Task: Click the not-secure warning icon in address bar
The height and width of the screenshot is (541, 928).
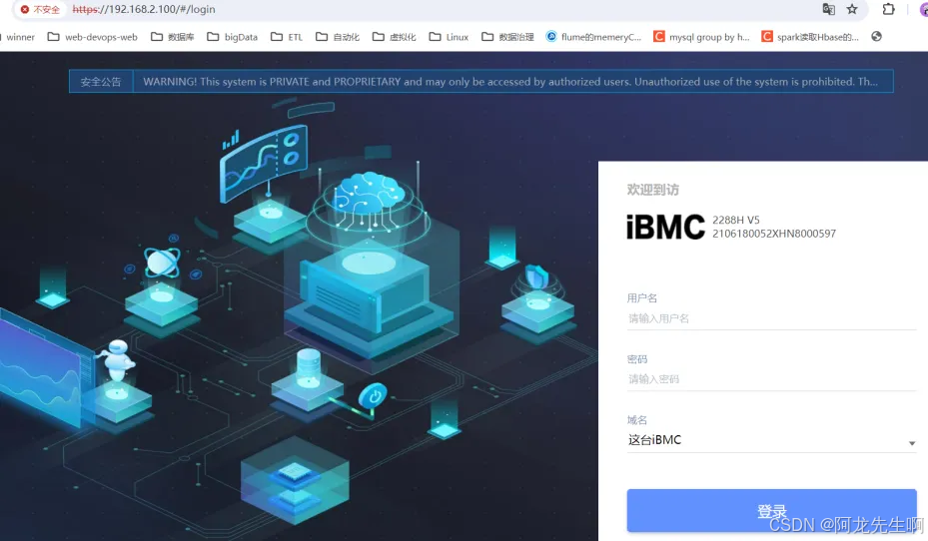Action: [x=25, y=9]
